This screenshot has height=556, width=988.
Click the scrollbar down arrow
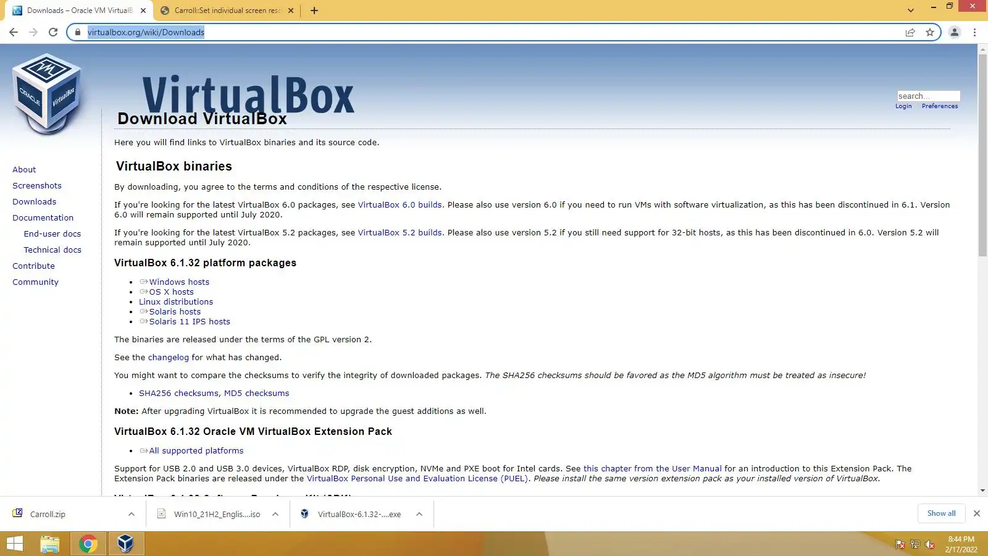982,491
